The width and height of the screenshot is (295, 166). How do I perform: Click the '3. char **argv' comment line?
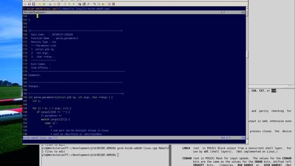(x=43, y=57)
